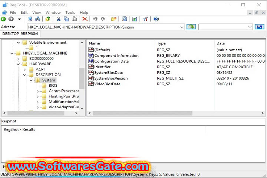Click the blue Help question mark icon
The height and width of the screenshot is (178, 267).
click(156, 19)
